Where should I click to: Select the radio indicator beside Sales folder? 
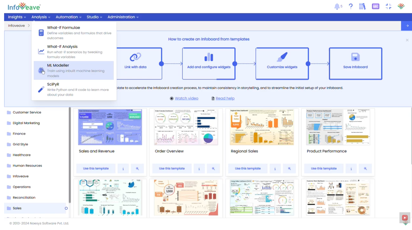66,208
